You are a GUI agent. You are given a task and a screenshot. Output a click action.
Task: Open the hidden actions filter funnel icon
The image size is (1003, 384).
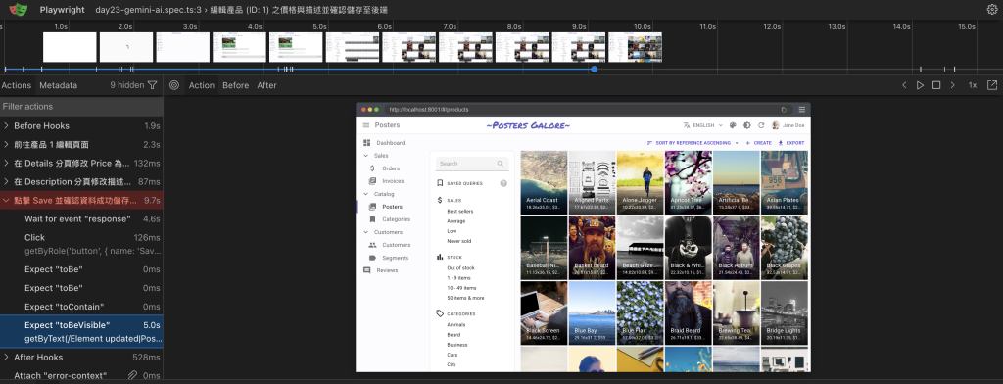pyautogui.click(x=152, y=85)
